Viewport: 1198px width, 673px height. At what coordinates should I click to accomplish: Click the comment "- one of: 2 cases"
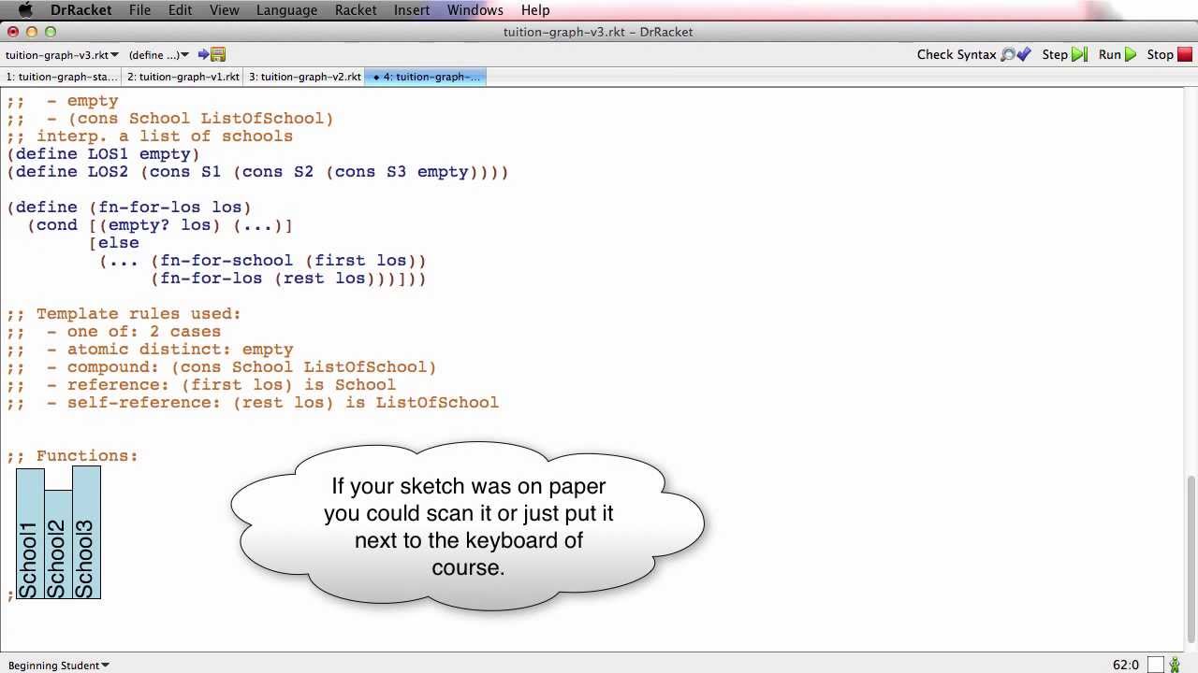click(134, 332)
